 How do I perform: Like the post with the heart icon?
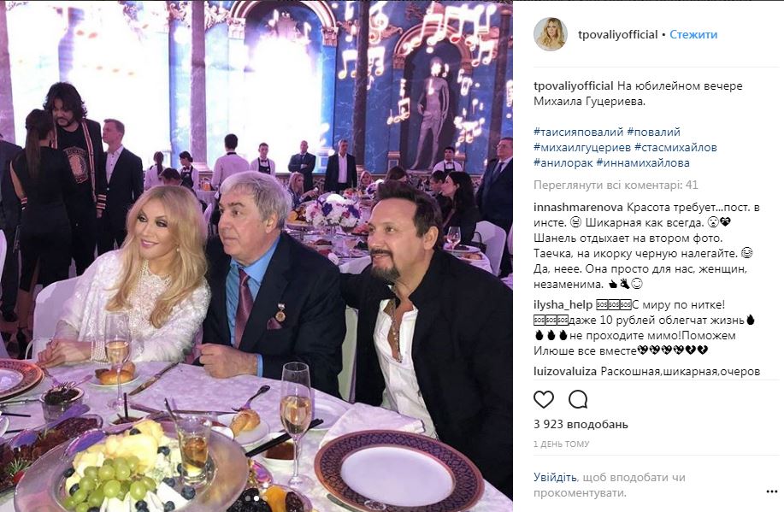pyautogui.click(x=544, y=399)
